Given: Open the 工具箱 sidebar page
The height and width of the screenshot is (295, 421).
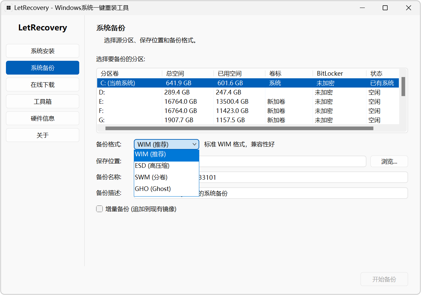Looking at the screenshot, I should point(43,101).
